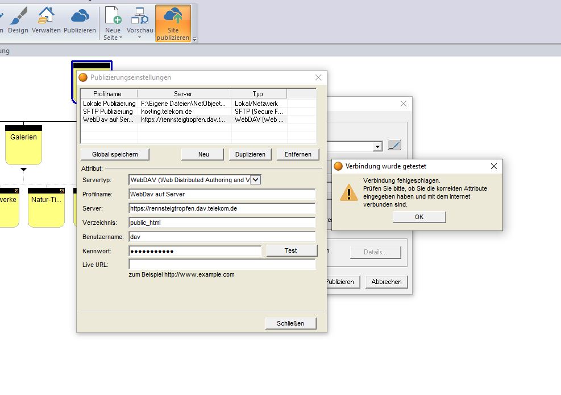Screen dimensions: 561x395
Task: Select the SFTP Publizierung profile row
Action: pos(108,112)
